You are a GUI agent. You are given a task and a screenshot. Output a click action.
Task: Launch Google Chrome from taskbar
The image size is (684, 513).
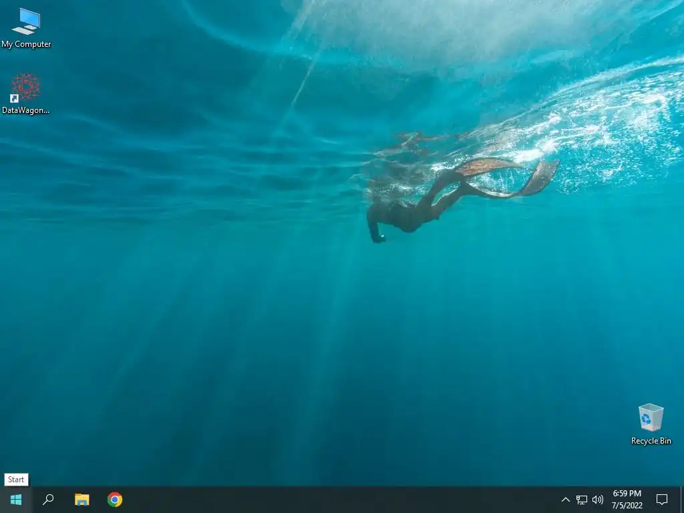tap(115, 500)
